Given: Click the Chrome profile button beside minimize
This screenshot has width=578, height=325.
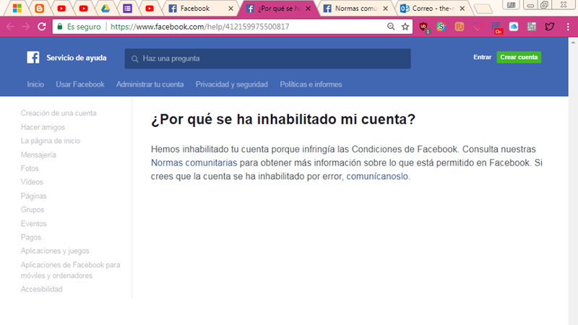Looking at the screenshot, I should pyautogui.click(x=511, y=5).
